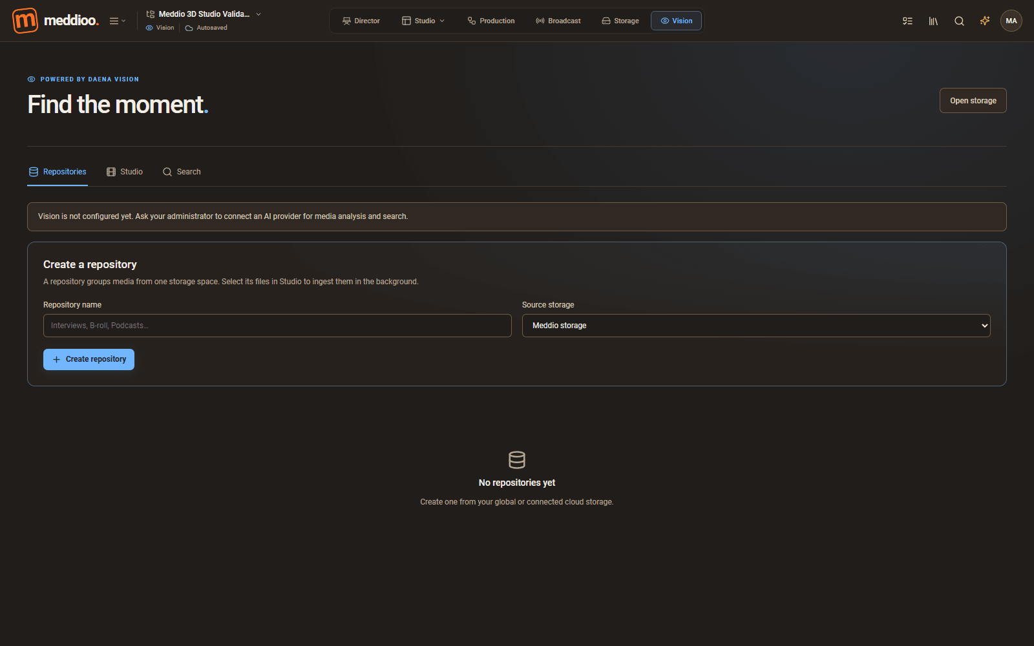
Task: Switch to the Repositories sub-tab
Action: [58, 172]
